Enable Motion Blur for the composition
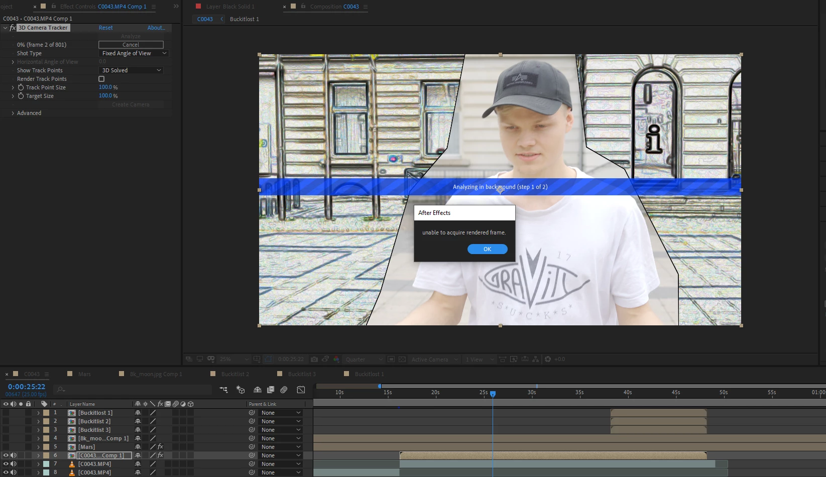The height and width of the screenshot is (477, 826). pyautogui.click(x=284, y=390)
